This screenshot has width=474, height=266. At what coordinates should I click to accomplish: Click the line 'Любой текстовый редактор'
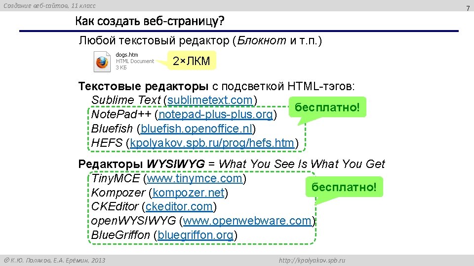point(154,40)
